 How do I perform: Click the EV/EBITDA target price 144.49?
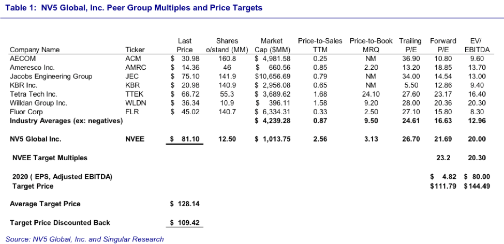[x=477, y=186]
